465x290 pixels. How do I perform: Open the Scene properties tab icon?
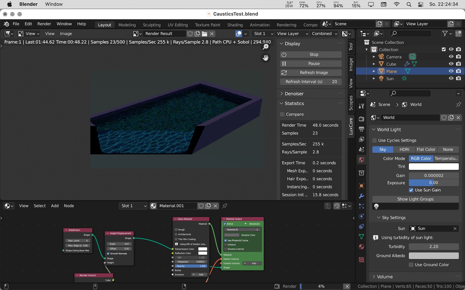361,150
